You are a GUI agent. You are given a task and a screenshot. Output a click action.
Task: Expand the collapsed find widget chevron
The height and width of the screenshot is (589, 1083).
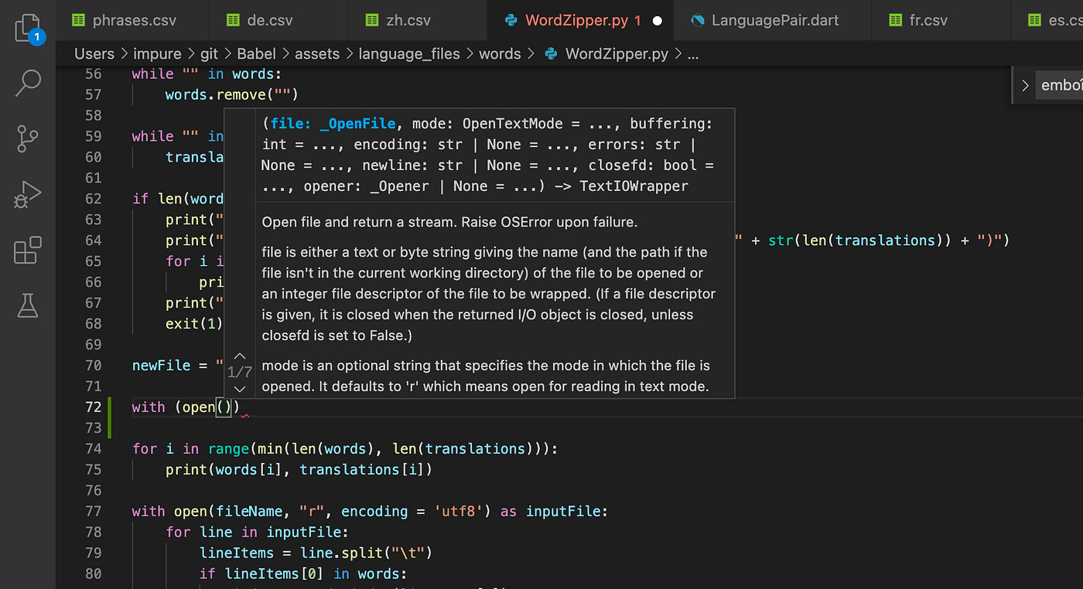(x=1025, y=86)
